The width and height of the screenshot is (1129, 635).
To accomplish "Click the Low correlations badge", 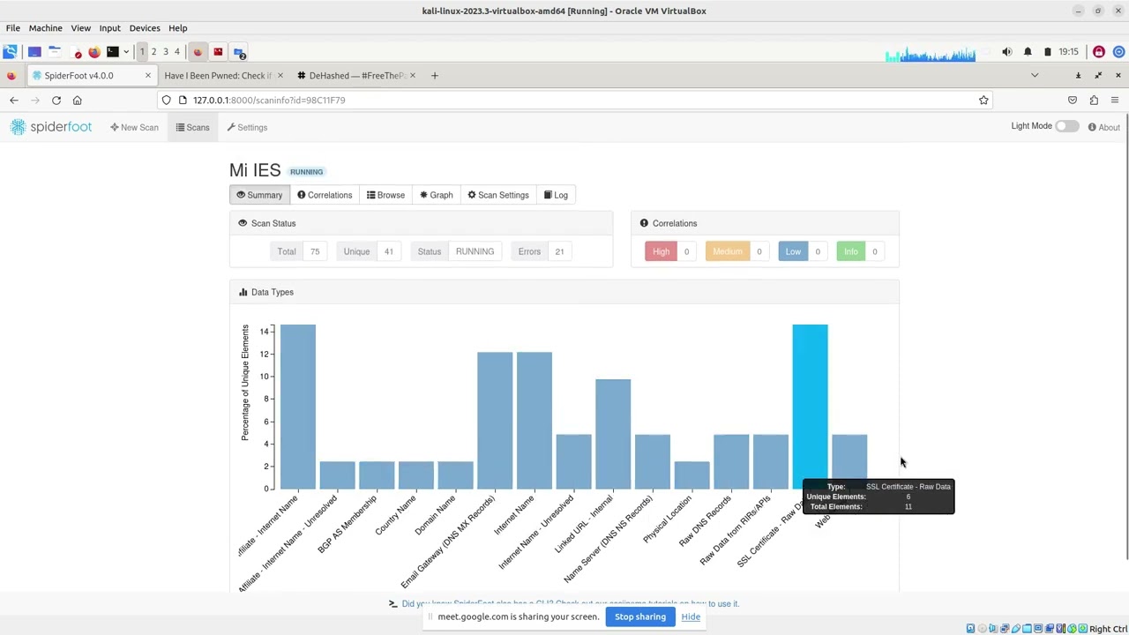I will [x=793, y=252].
